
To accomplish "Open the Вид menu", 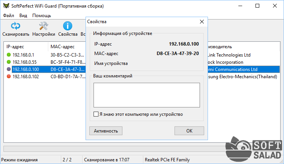I will click(x=23, y=16).
